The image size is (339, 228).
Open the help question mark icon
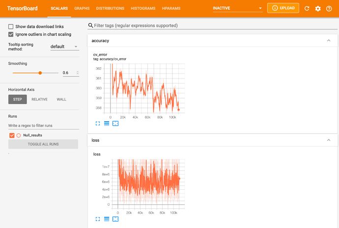329,9
